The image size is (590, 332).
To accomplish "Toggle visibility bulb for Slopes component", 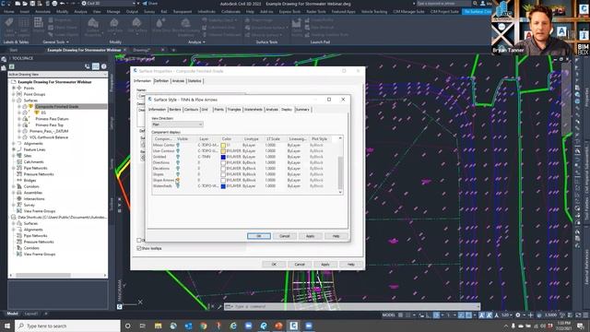I will (178, 174).
